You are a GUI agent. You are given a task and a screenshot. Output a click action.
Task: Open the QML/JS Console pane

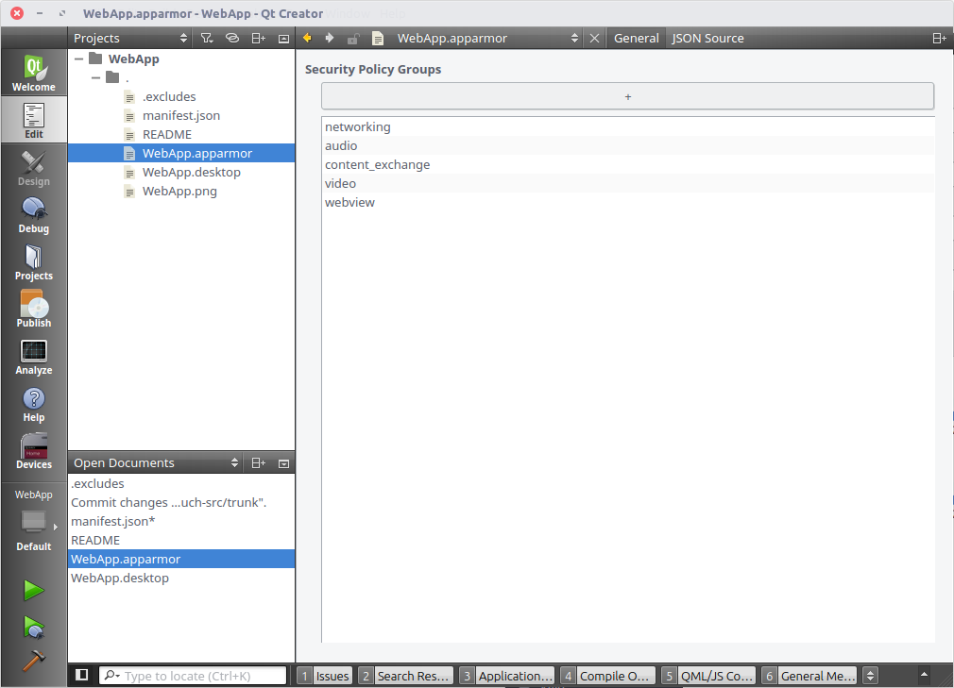tap(708, 676)
